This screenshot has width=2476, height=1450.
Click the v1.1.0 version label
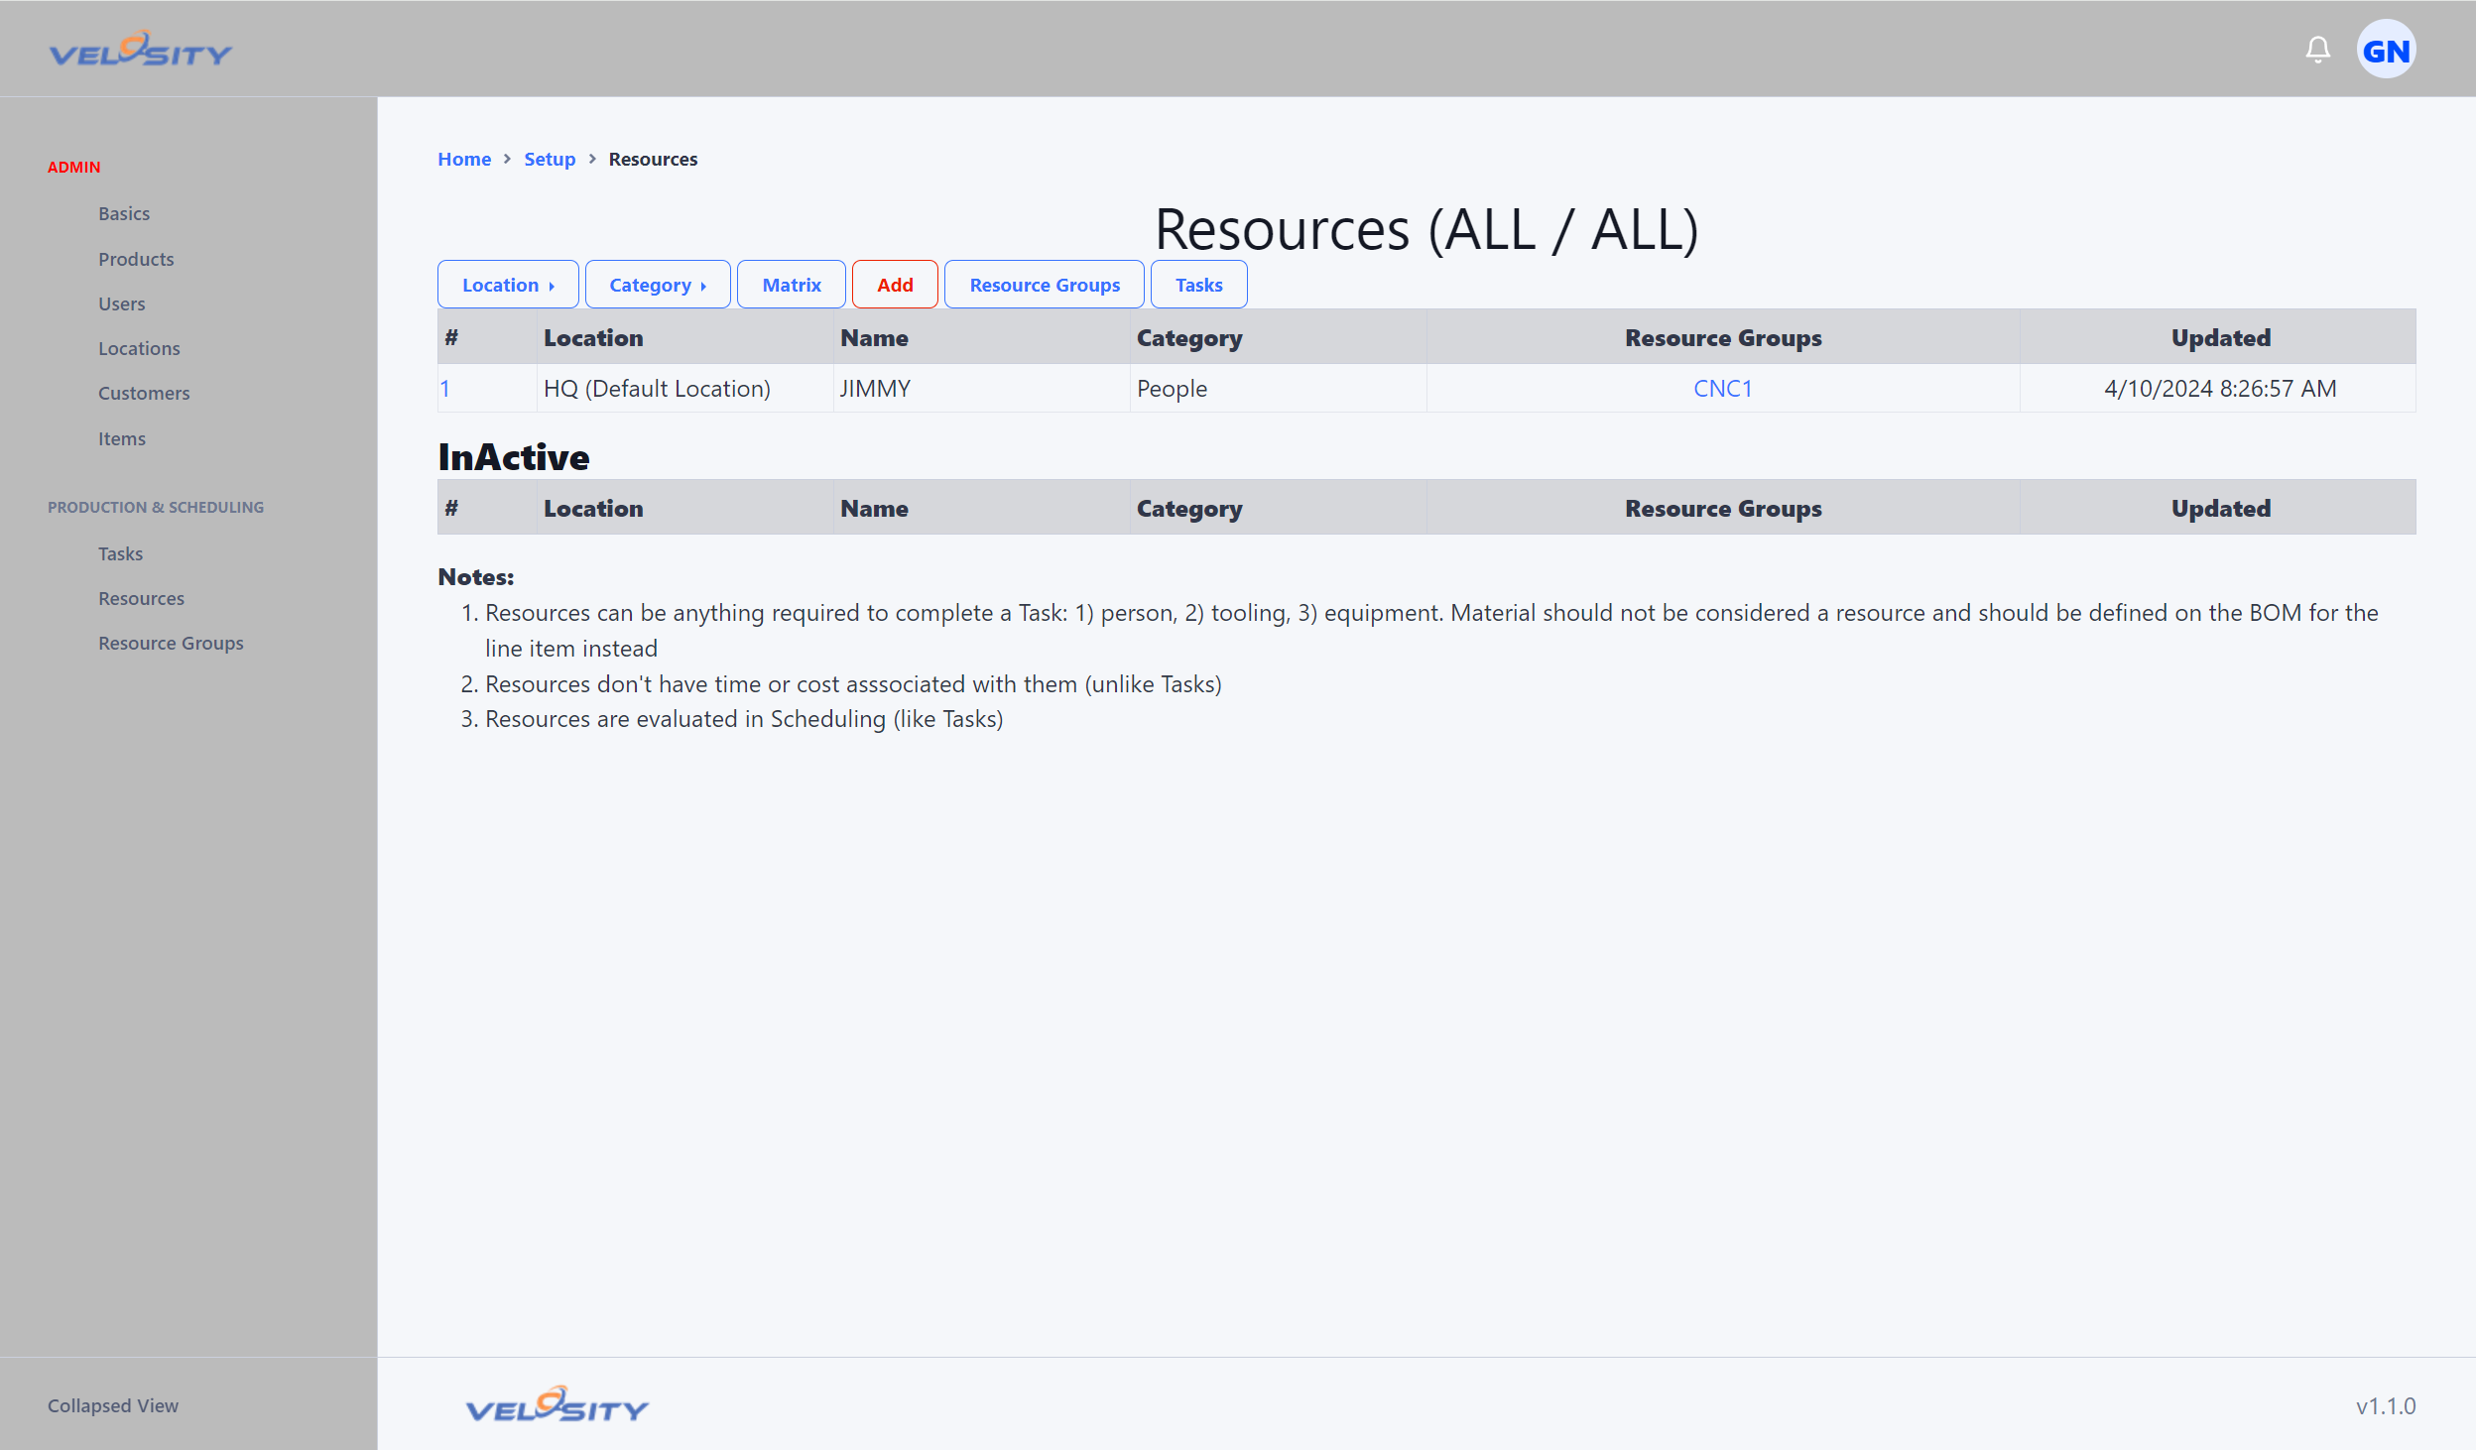pos(2386,1406)
